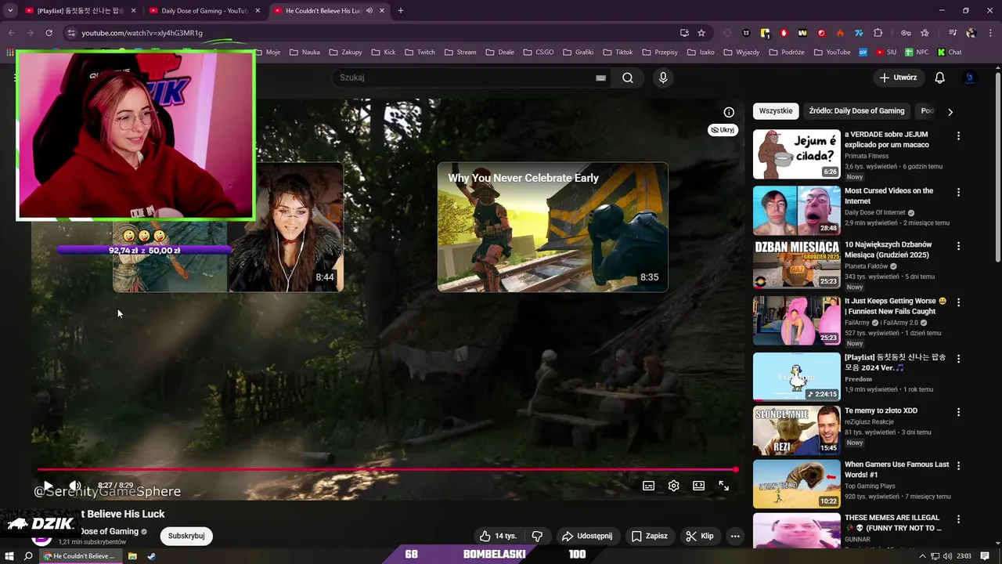Open the browser three-dot menu
1002x564 pixels.
tap(989, 33)
